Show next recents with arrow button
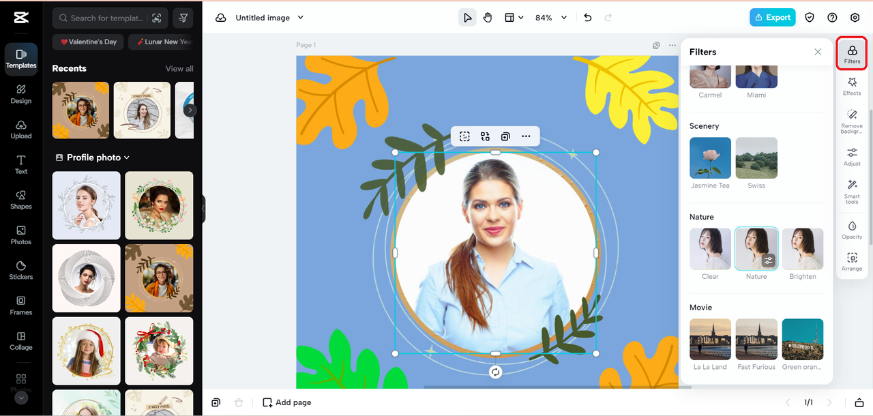This screenshot has height=416, width=873. (190, 110)
